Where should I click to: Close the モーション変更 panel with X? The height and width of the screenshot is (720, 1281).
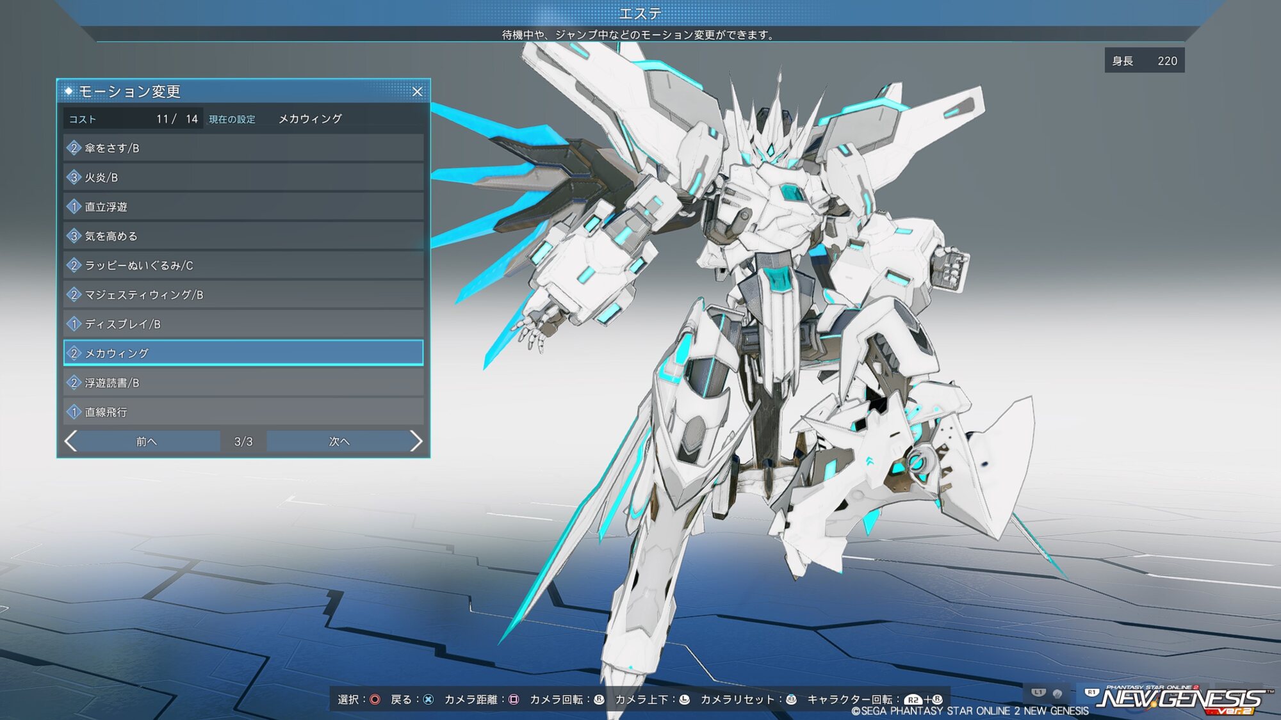coord(417,92)
